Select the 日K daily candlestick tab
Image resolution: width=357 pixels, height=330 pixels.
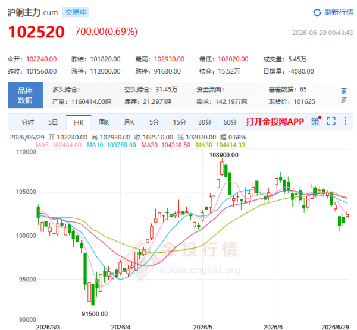[x=79, y=123]
